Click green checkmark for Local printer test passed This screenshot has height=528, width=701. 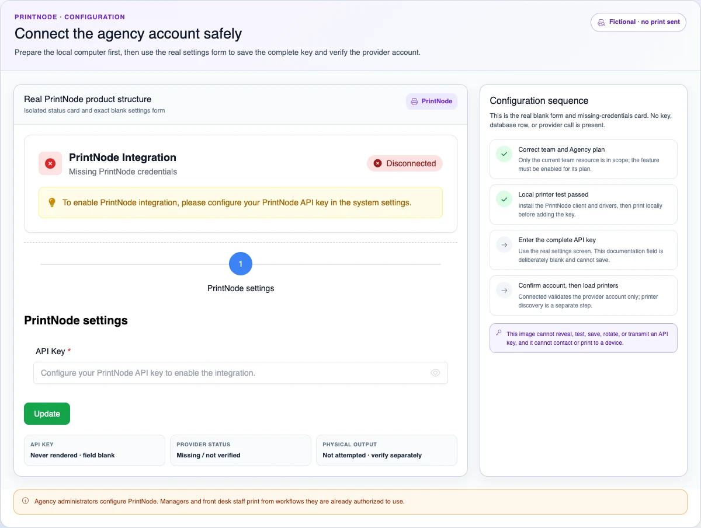(504, 200)
